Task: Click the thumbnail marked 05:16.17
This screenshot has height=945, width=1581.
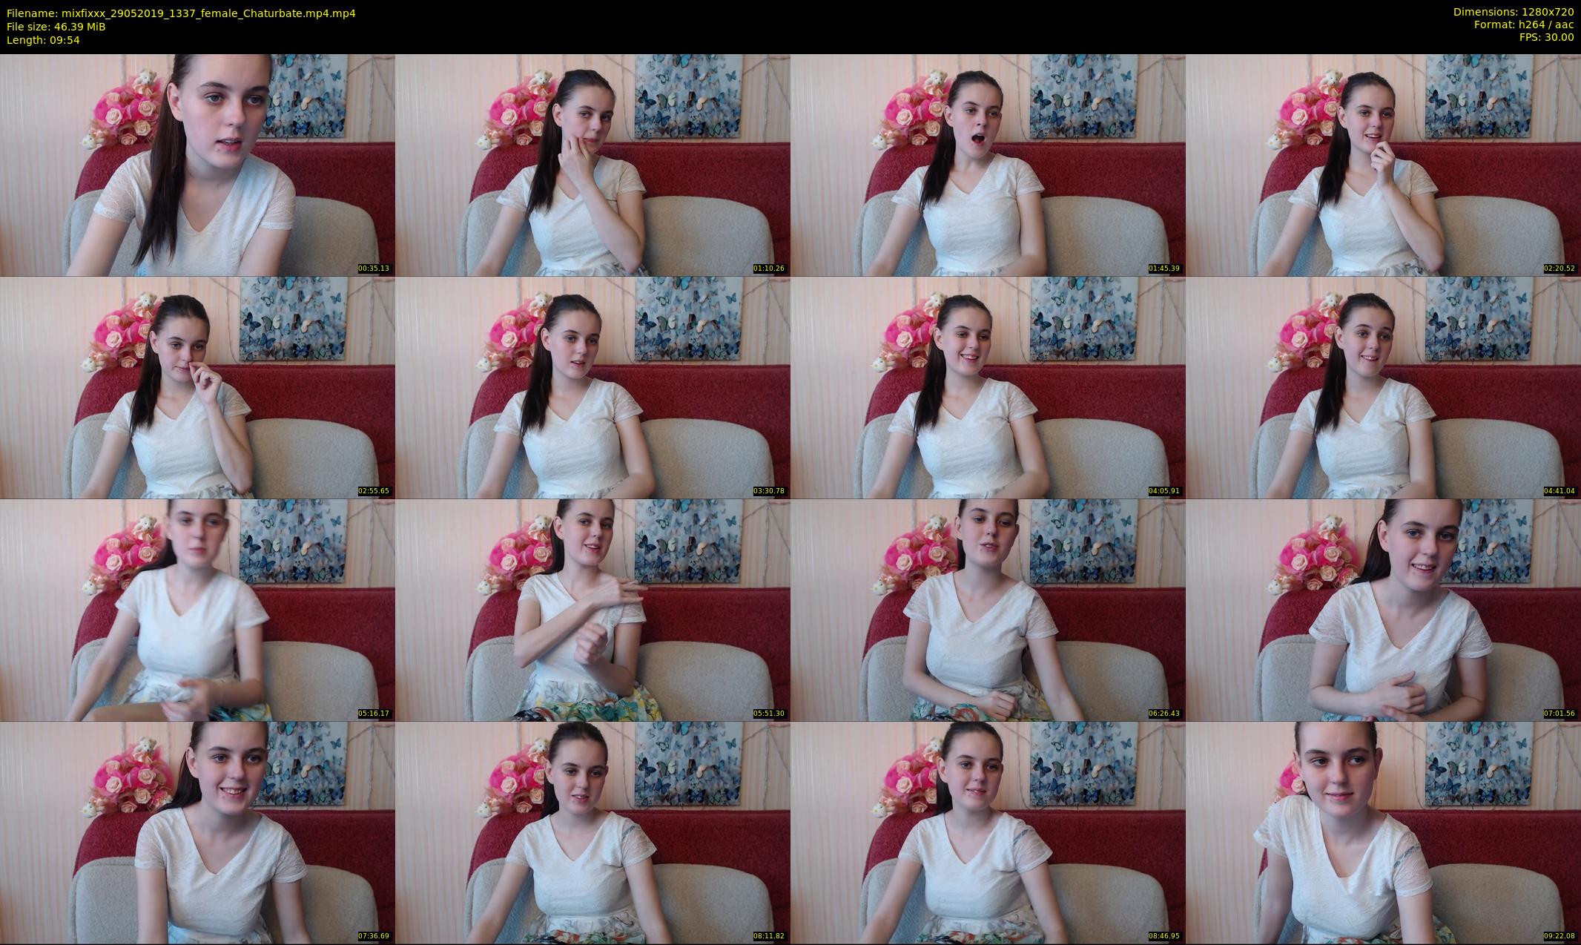Action: (197, 610)
